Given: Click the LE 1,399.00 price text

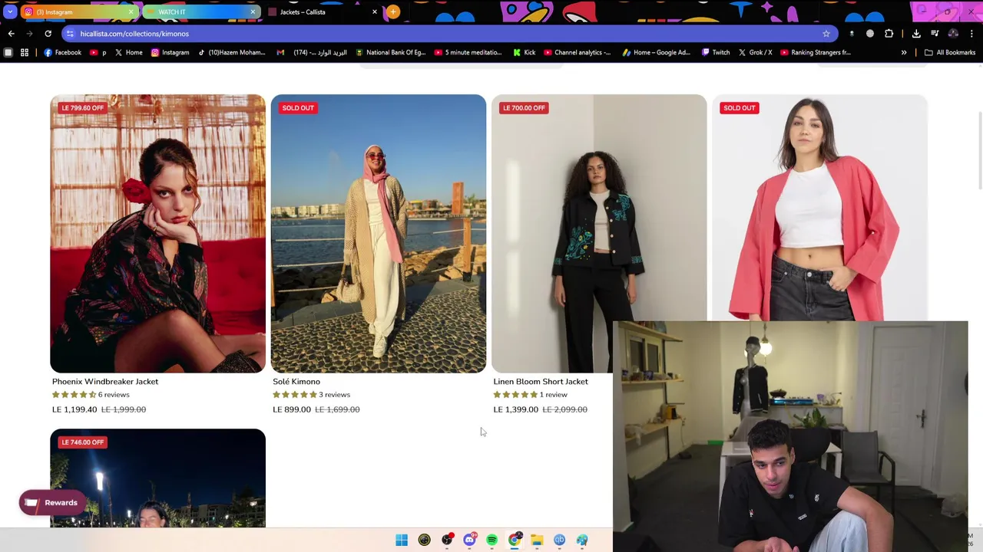Looking at the screenshot, I should point(516,409).
